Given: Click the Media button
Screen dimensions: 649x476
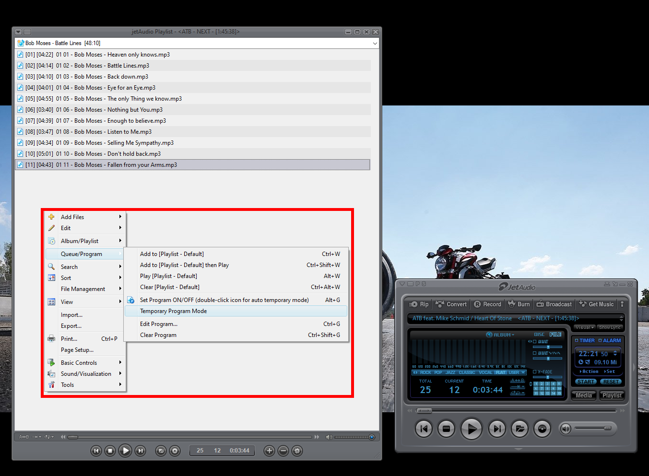Looking at the screenshot, I should [x=583, y=395].
